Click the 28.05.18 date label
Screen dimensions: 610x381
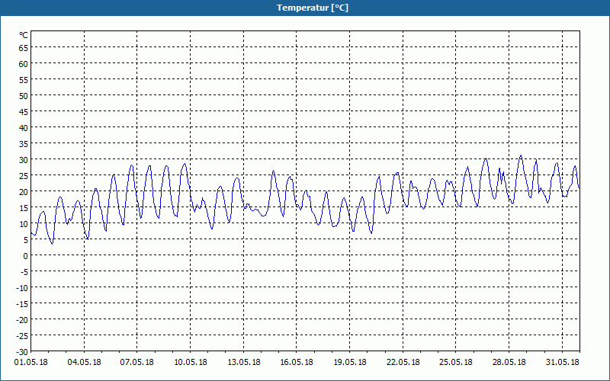[509, 363]
